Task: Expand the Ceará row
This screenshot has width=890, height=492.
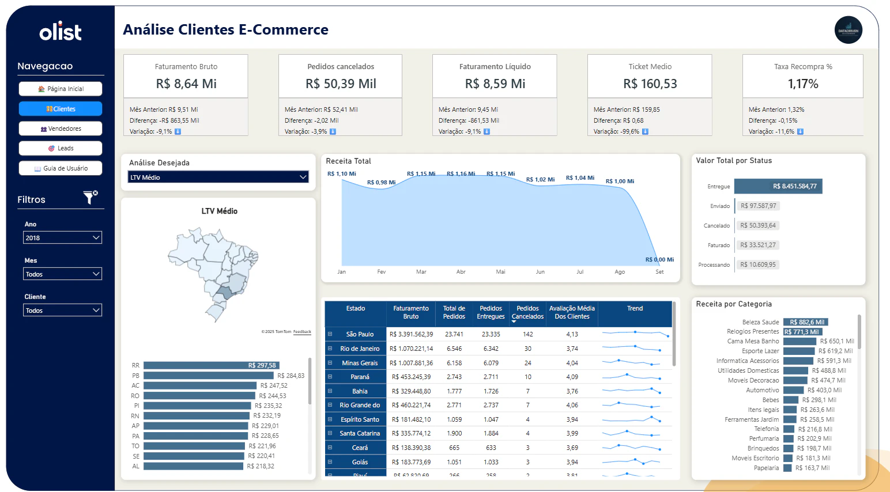Action: tap(330, 448)
